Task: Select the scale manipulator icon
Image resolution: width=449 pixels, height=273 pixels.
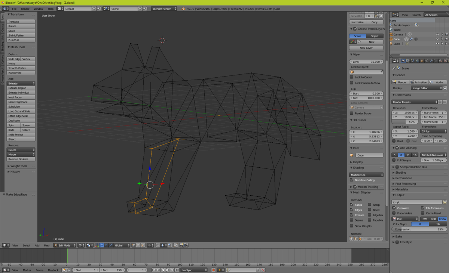Action: pyautogui.click(x=110, y=245)
